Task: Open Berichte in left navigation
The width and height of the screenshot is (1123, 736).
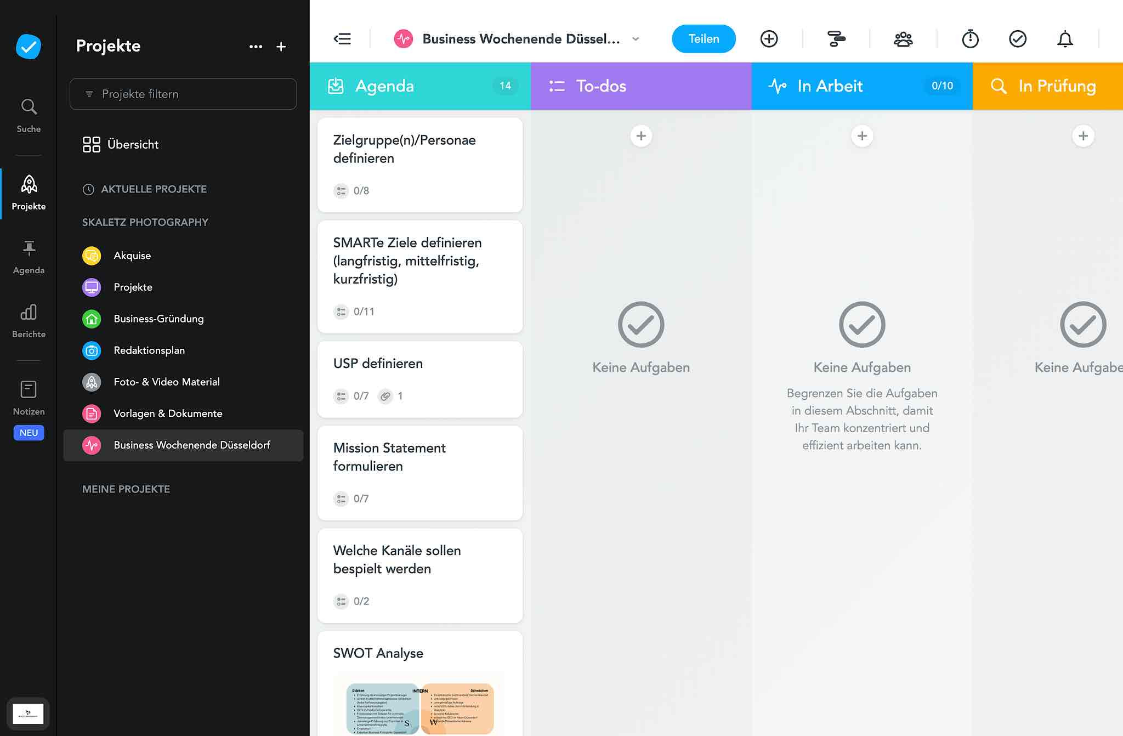Action: pos(29,321)
